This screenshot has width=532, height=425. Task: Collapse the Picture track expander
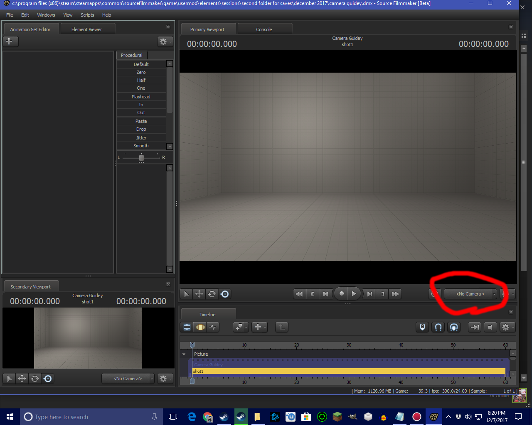point(184,354)
